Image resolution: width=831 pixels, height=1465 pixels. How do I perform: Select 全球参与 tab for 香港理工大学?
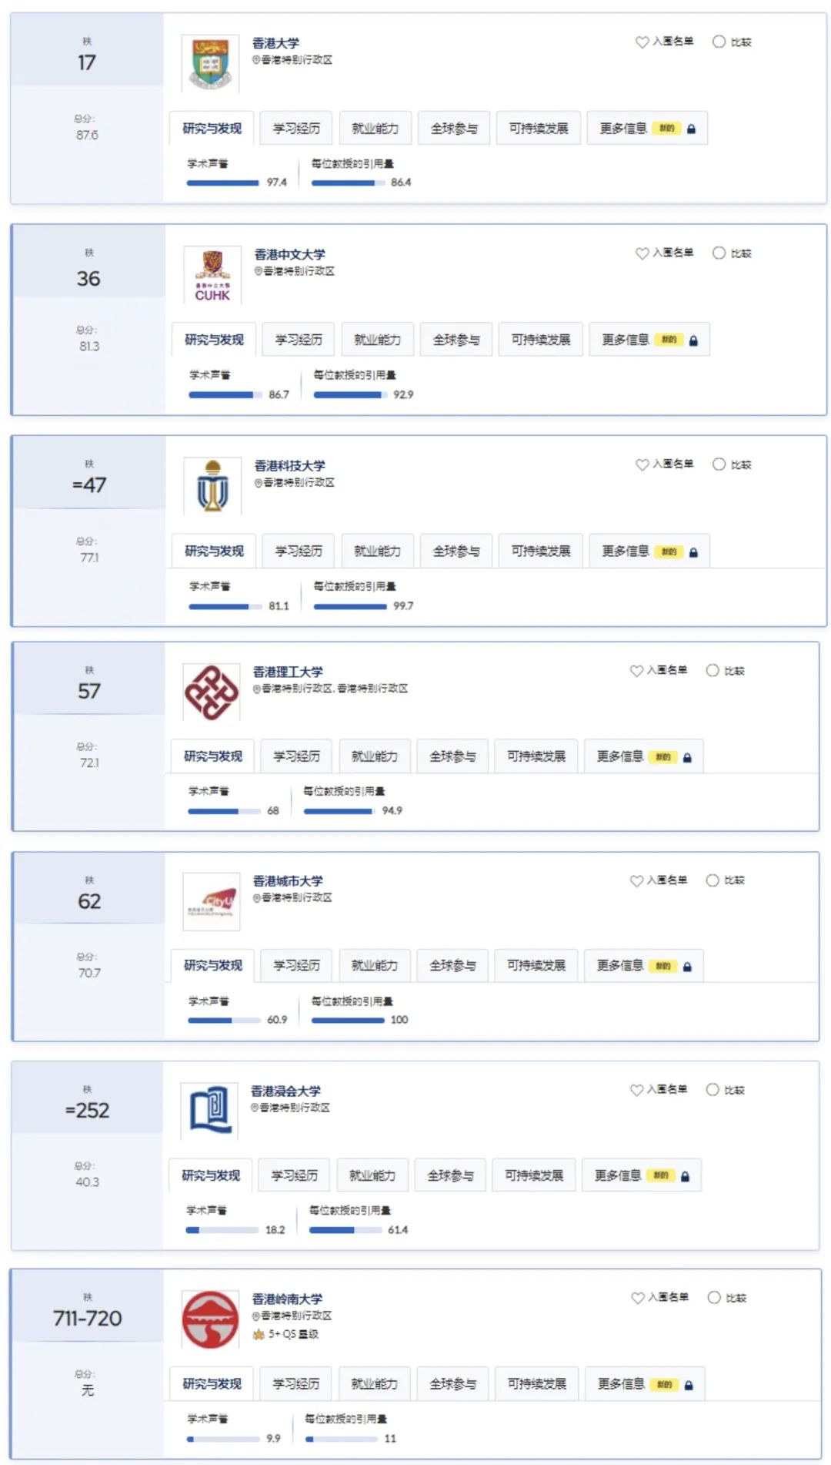452,756
